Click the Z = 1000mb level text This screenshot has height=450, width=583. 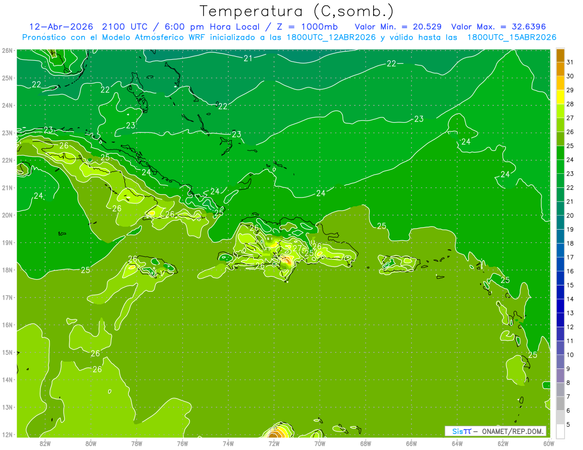(313, 27)
